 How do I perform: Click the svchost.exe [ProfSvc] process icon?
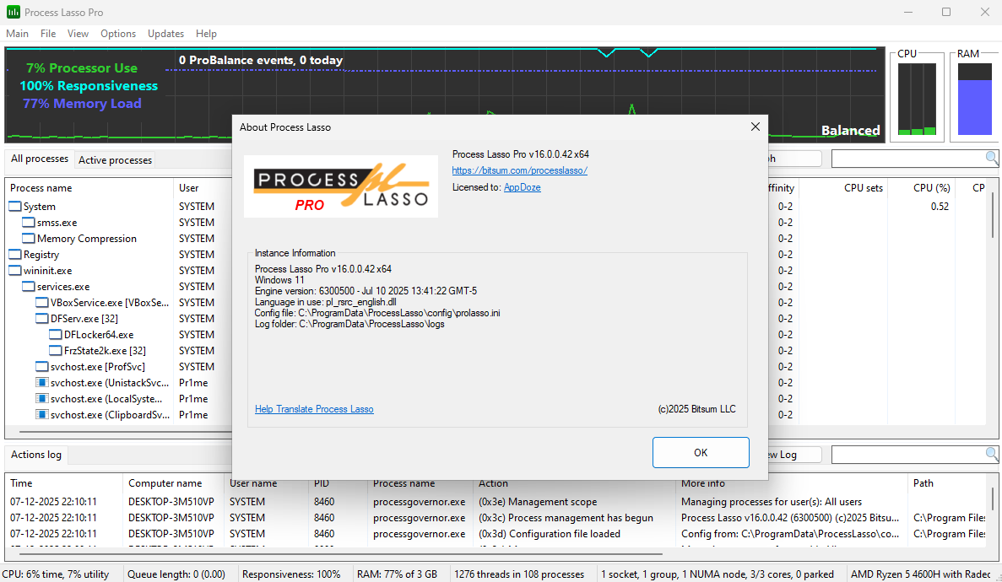click(x=41, y=367)
